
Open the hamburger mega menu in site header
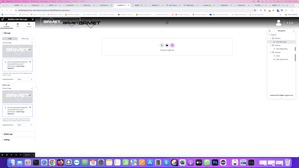pyautogui.click(x=167, y=23)
